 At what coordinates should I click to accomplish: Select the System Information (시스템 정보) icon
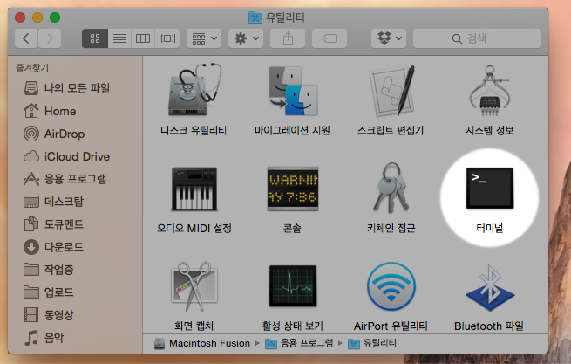pyautogui.click(x=490, y=91)
